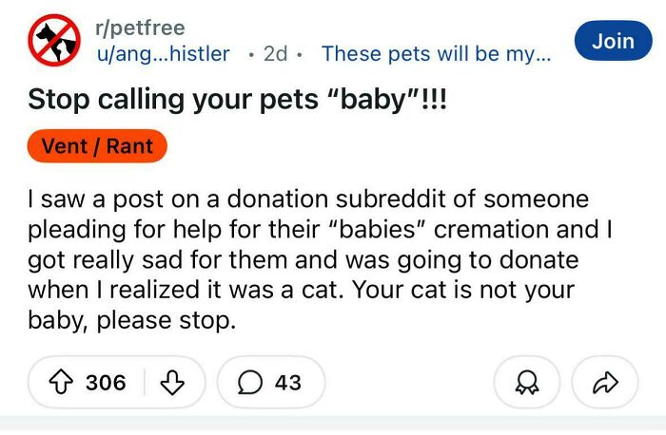Expand the truncated "These pets will be my..." flair
Screen dimensions: 666x435
(x=436, y=54)
